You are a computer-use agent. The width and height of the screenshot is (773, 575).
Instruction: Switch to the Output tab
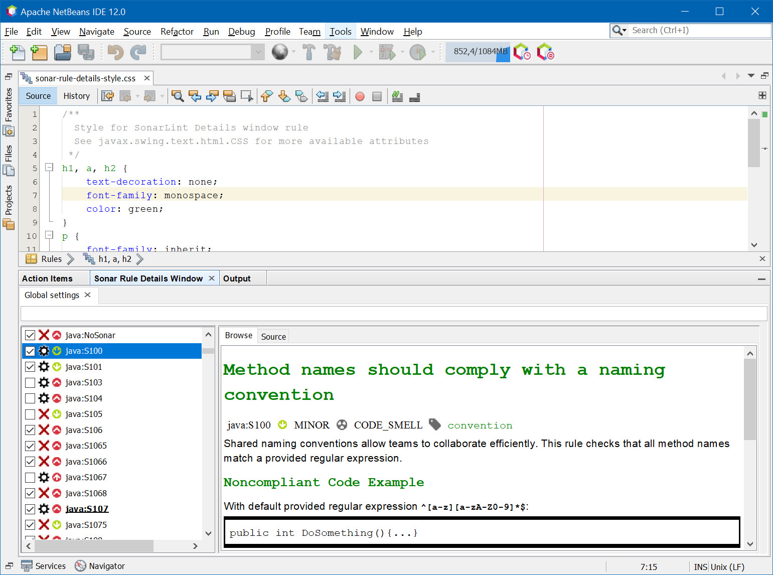(x=237, y=278)
